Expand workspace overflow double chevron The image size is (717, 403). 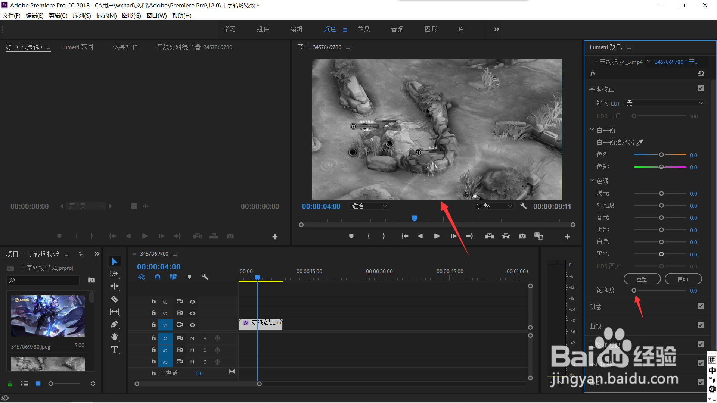pos(497,29)
